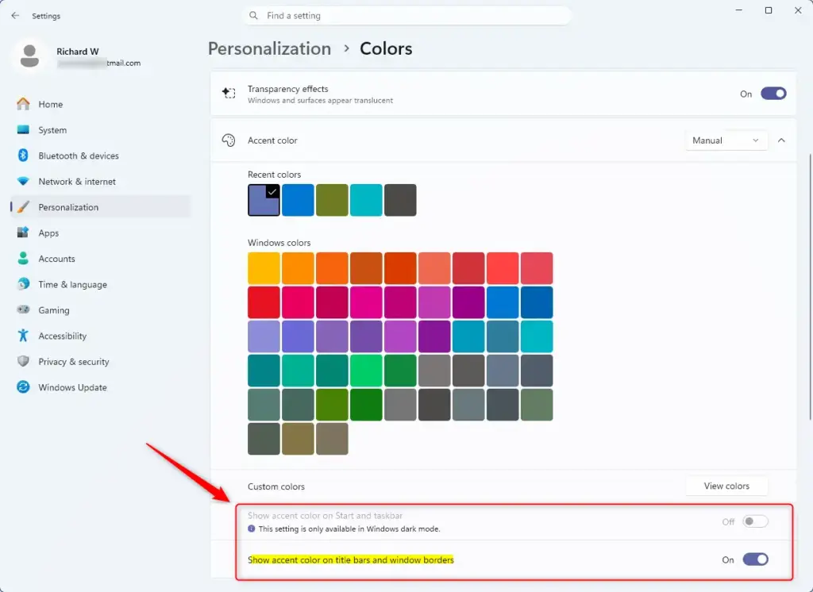This screenshot has width=813, height=592.
Task: Disable accent color on title bars toggle
Action: tap(755, 559)
